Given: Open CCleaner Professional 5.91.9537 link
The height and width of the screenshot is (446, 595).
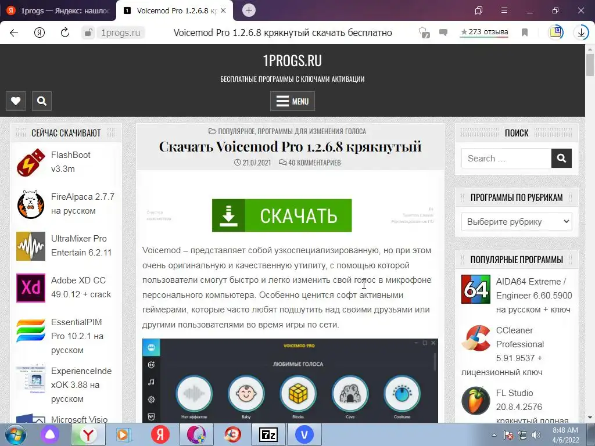Looking at the screenshot, I should pyautogui.click(x=520, y=344).
